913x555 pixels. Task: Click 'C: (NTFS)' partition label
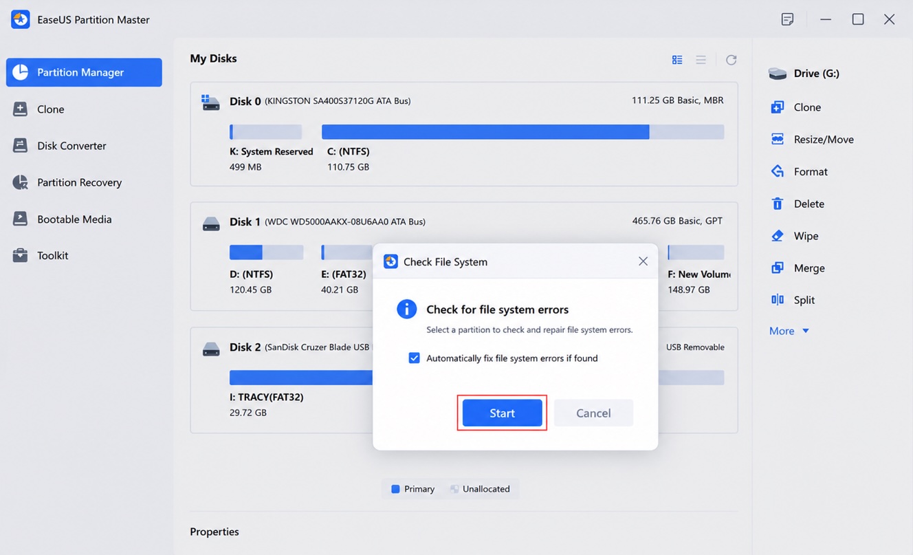[349, 151]
